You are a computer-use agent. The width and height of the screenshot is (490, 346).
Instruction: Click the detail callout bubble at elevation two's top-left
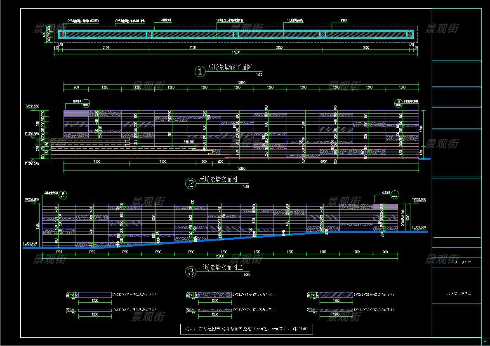click(x=62, y=194)
